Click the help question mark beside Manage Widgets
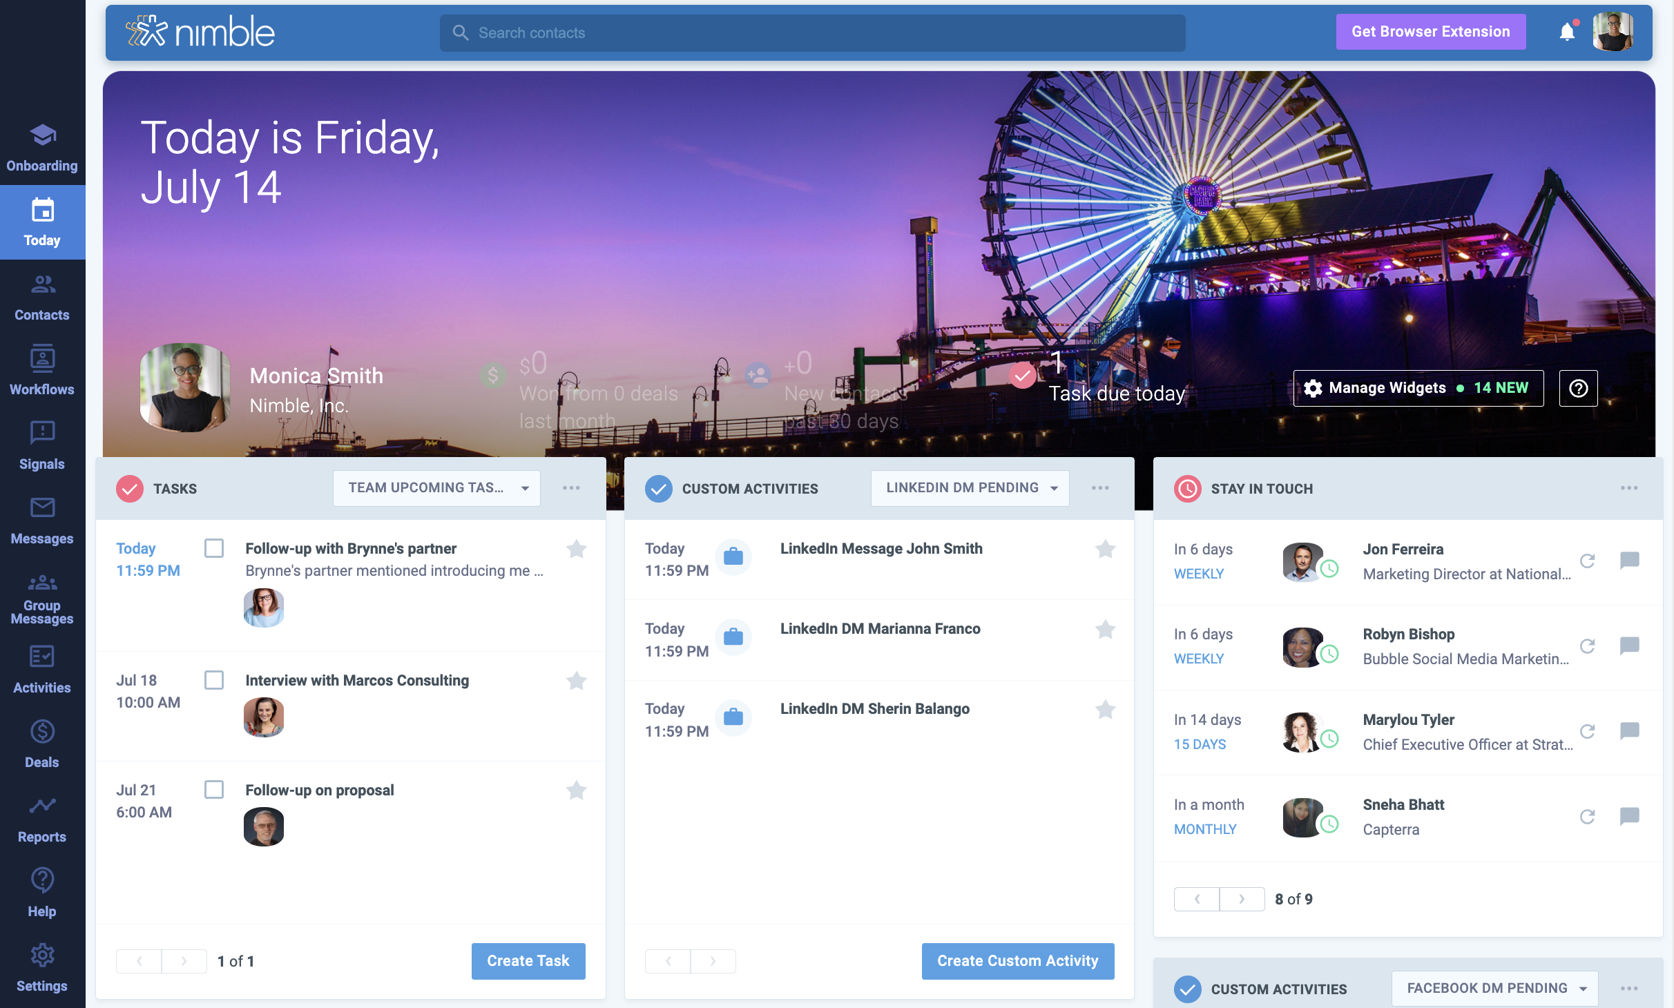This screenshot has width=1674, height=1008. 1578,388
